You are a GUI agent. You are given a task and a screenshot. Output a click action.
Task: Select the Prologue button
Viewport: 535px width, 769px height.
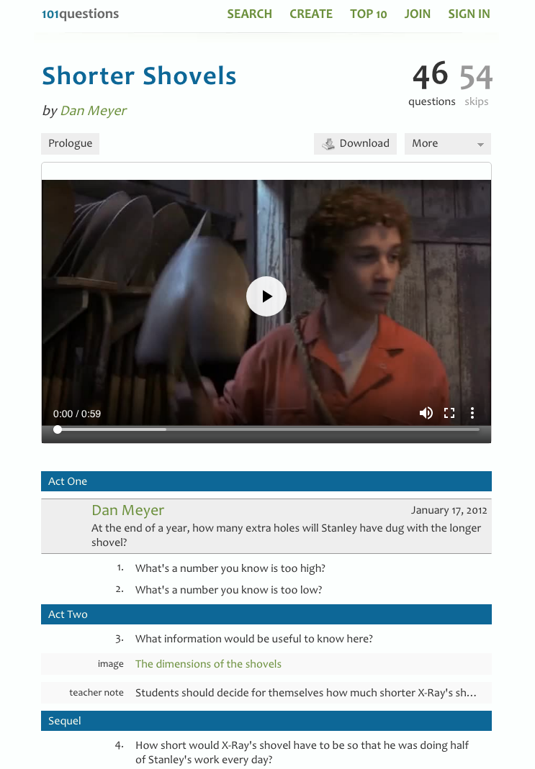(70, 144)
